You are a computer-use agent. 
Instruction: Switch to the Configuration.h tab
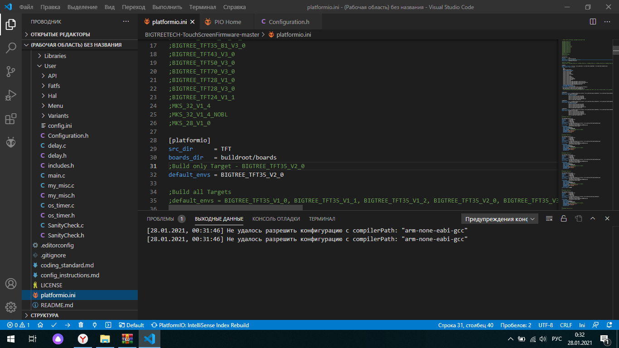click(x=289, y=22)
